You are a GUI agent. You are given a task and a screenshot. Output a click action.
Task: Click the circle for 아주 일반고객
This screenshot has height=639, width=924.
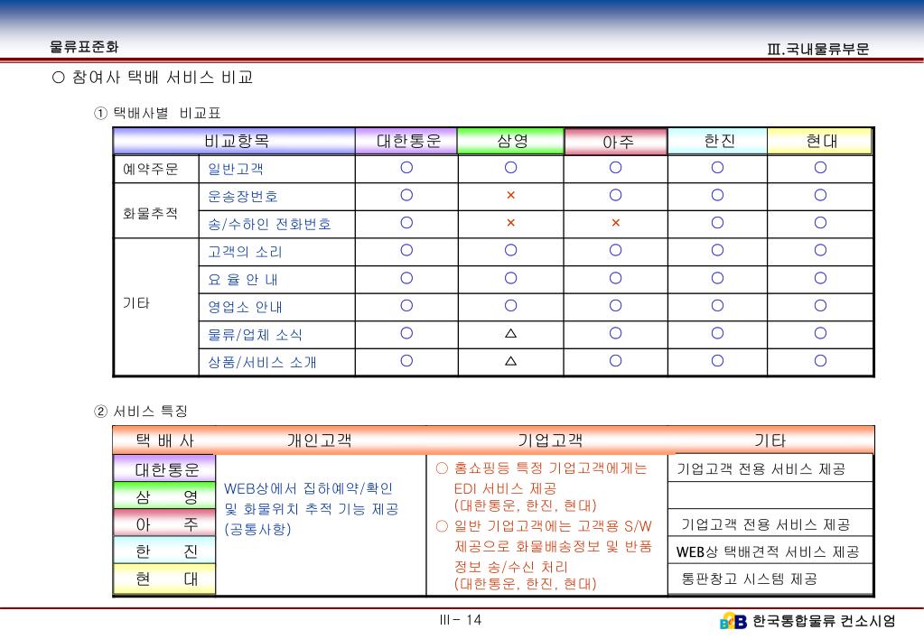click(x=616, y=167)
